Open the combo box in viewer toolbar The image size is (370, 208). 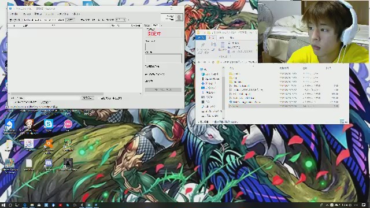click(x=121, y=20)
